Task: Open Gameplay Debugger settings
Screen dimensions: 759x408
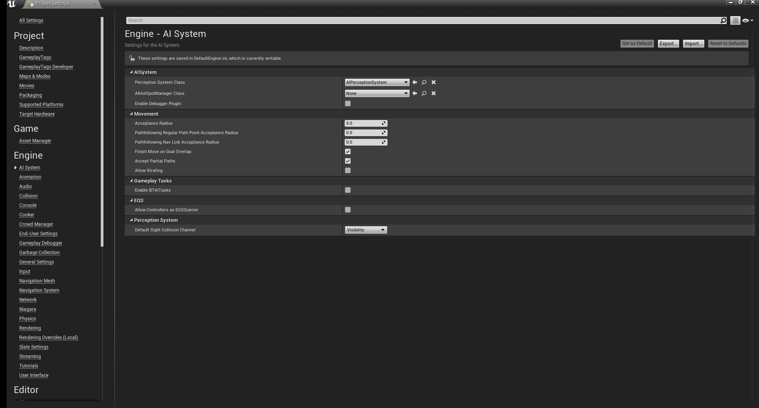Action: pos(41,243)
